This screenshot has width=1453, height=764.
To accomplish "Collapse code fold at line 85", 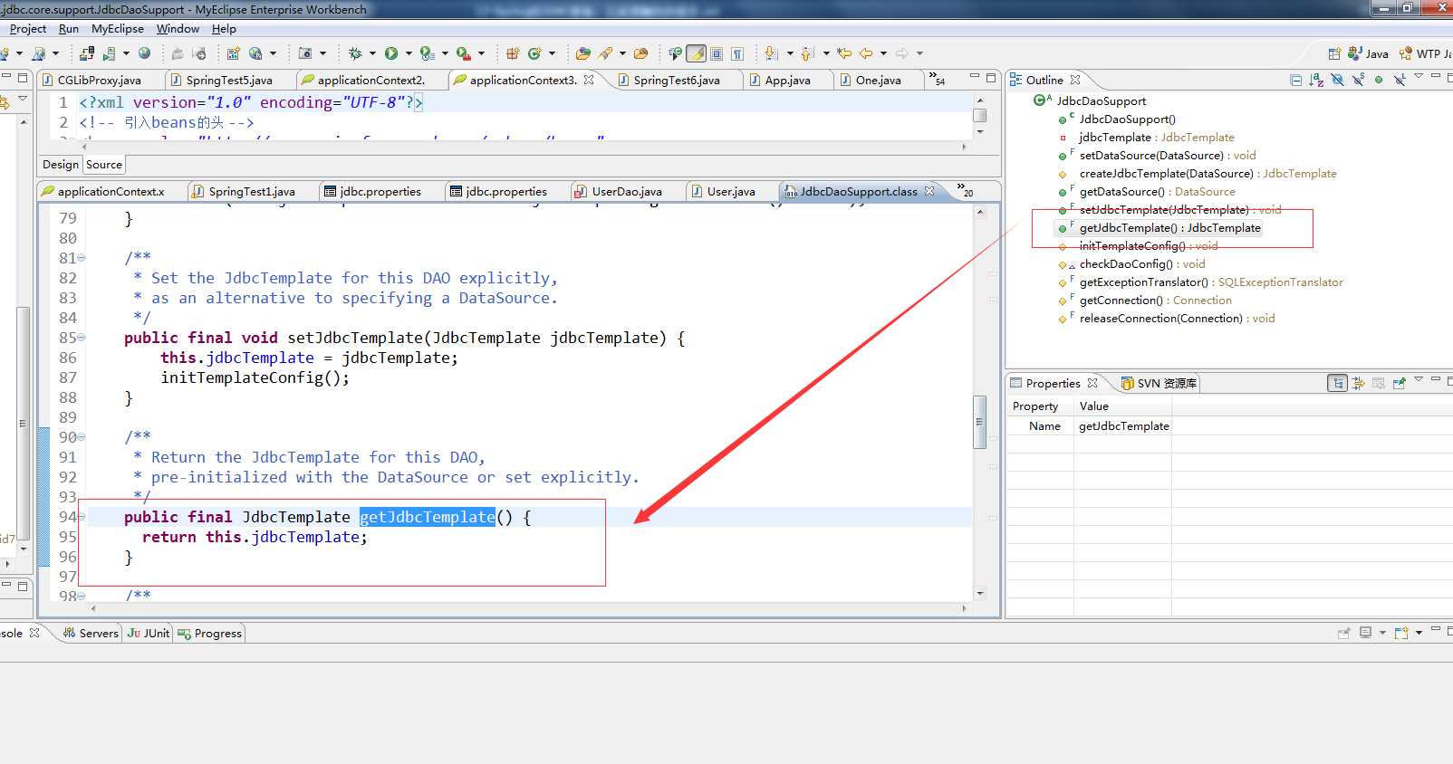I will click(82, 338).
